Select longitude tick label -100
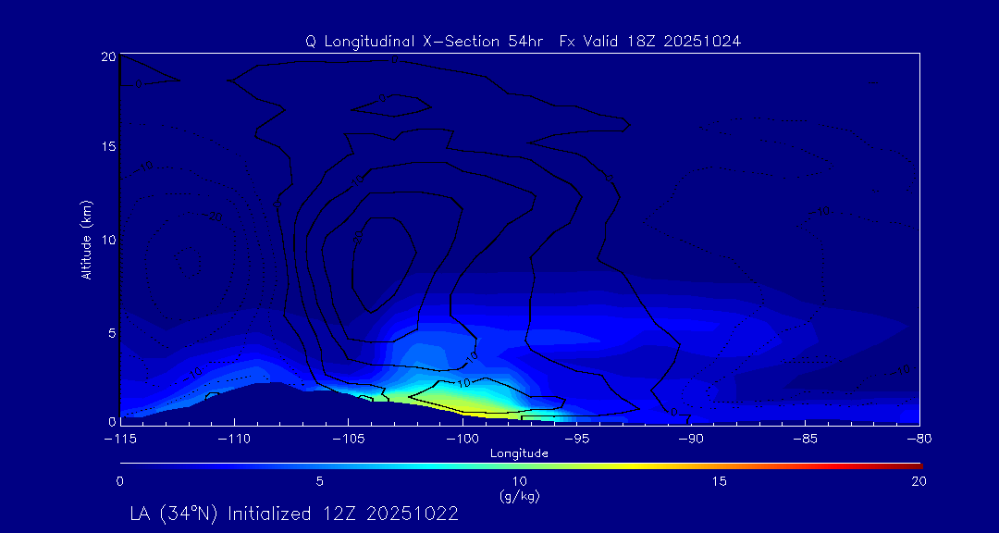 [x=462, y=440]
